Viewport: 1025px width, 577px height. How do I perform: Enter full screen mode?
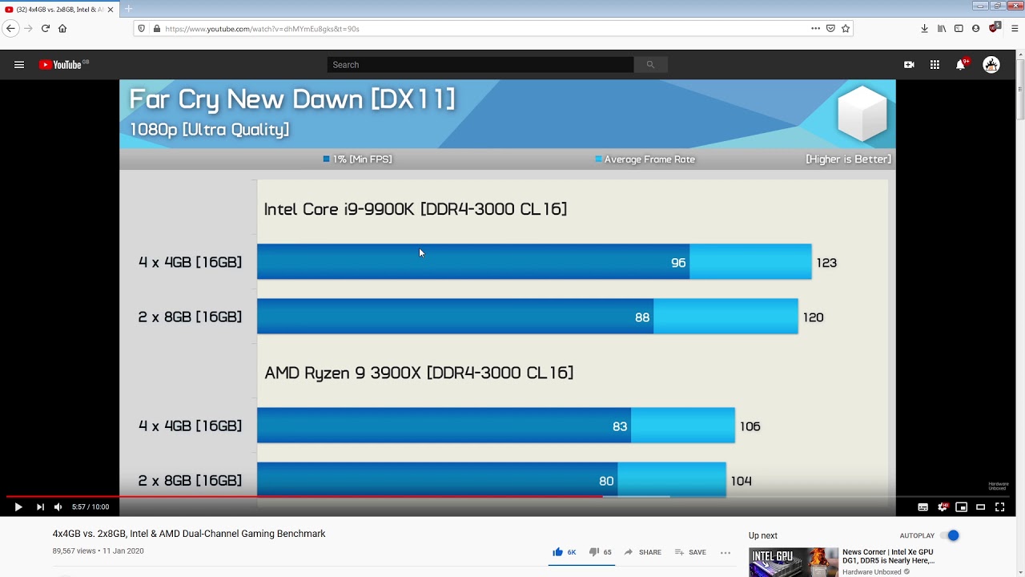(x=999, y=506)
